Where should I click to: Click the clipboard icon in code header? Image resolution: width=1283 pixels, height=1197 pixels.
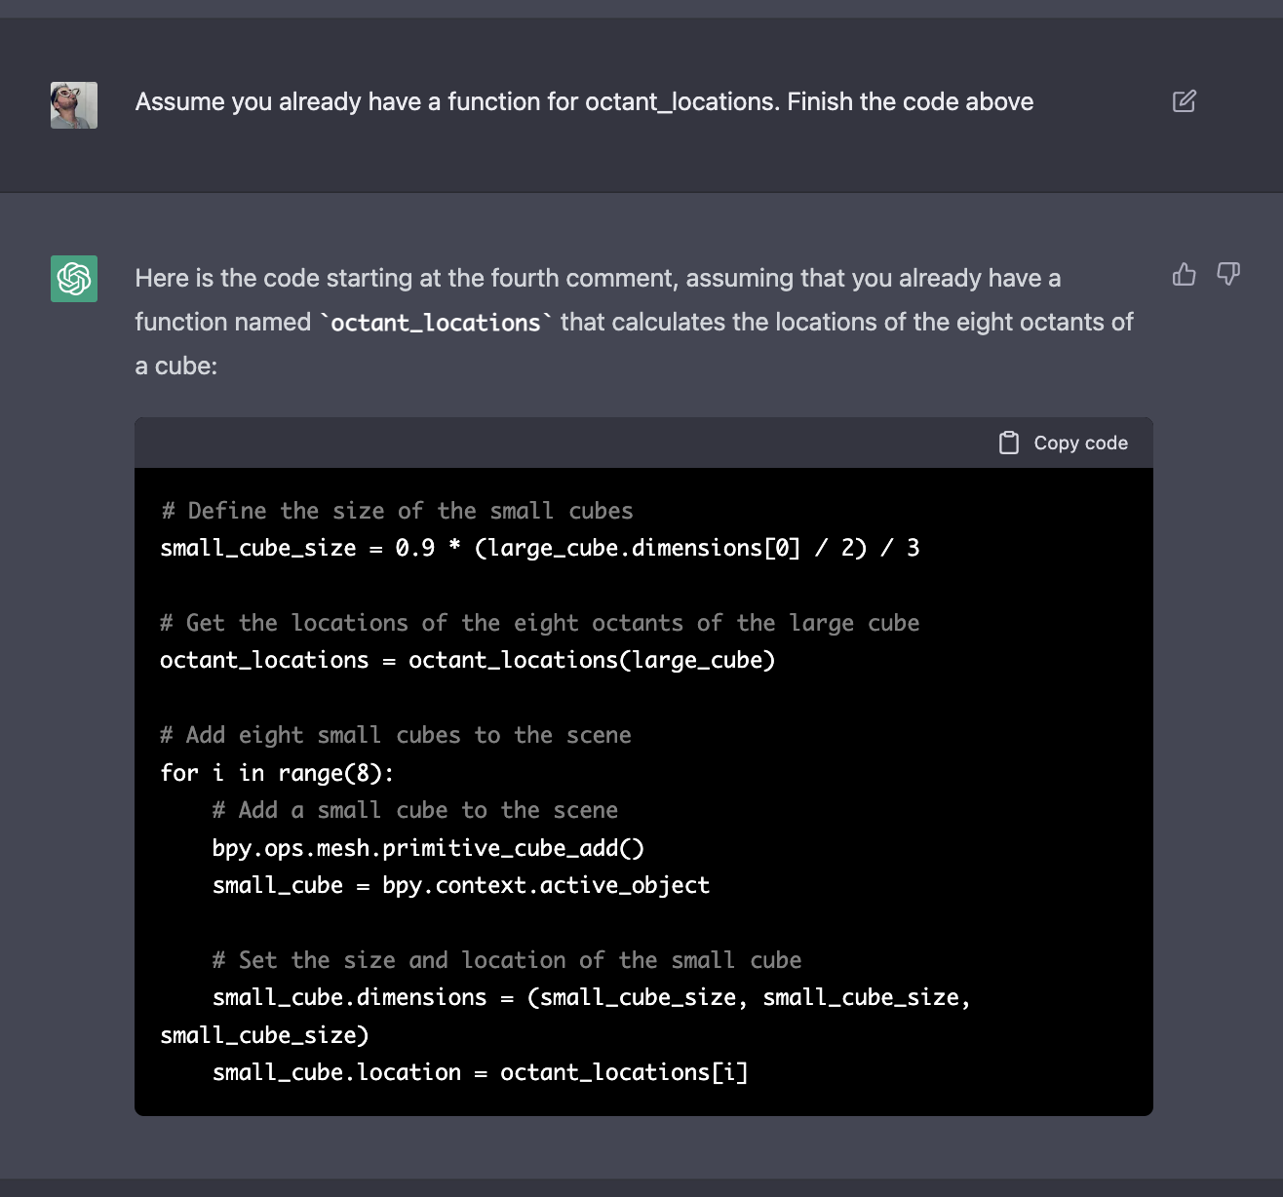click(x=1009, y=444)
